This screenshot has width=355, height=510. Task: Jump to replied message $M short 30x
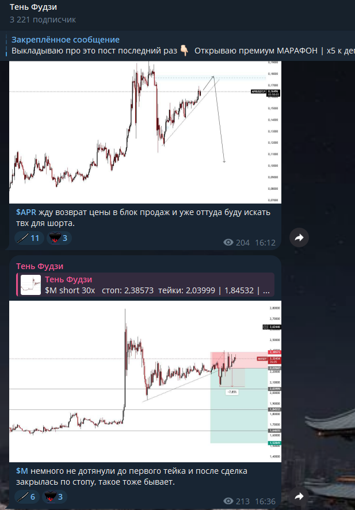(x=146, y=285)
